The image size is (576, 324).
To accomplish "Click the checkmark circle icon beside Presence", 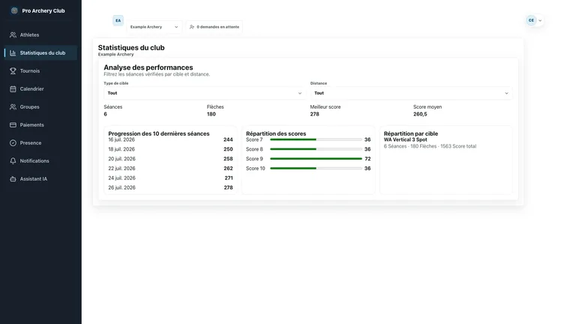I will 13,143.
